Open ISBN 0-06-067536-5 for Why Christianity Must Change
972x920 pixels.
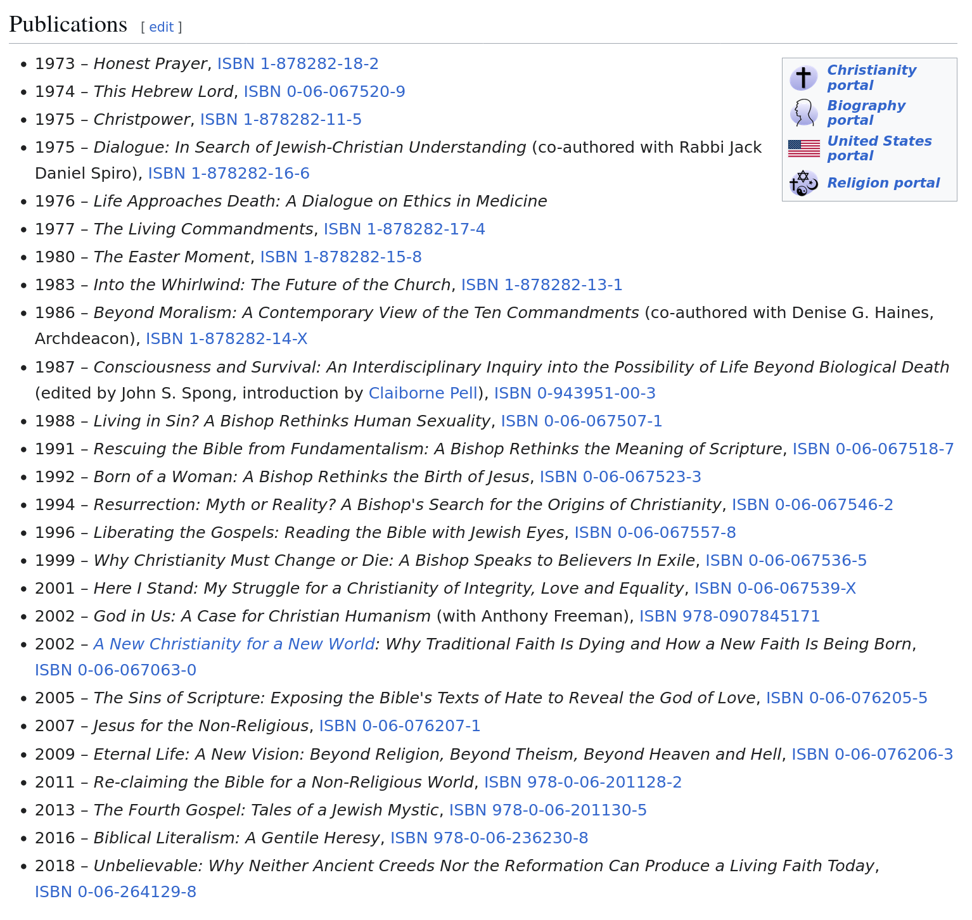pyautogui.click(x=786, y=561)
